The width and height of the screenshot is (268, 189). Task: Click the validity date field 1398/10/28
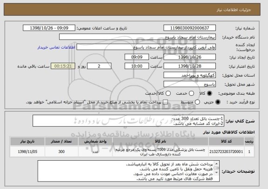point(189,66)
